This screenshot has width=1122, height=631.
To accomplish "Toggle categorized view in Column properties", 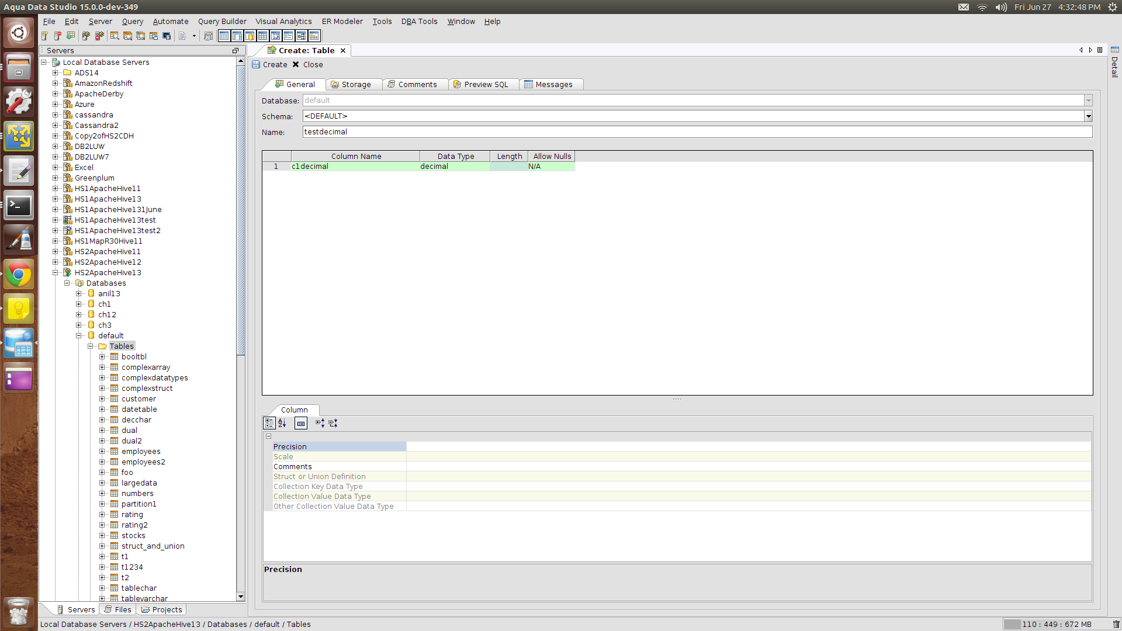I will [x=269, y=423].
